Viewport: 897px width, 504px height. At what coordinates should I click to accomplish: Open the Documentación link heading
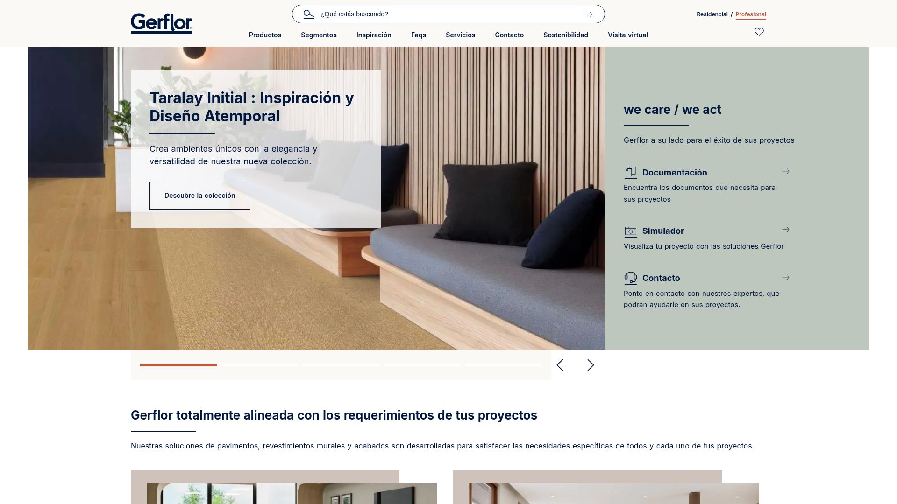[675, 173]
